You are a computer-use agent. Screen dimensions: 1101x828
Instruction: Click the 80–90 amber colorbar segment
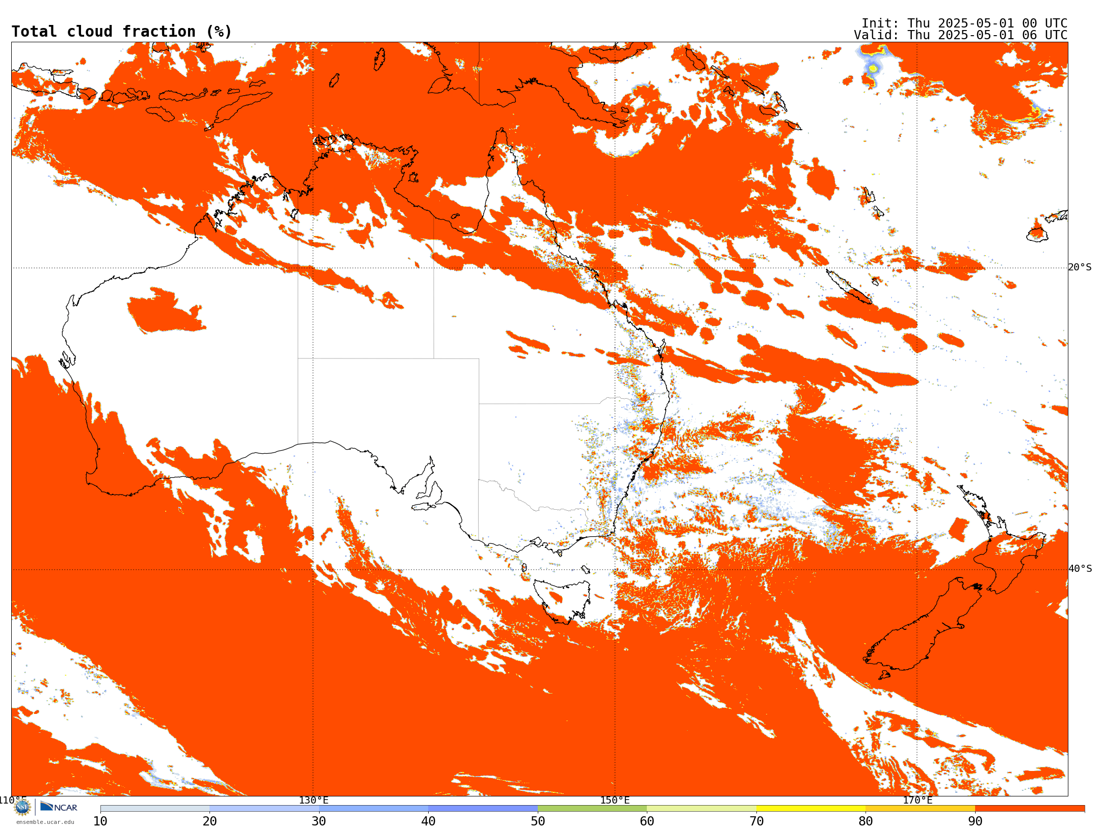921,809
